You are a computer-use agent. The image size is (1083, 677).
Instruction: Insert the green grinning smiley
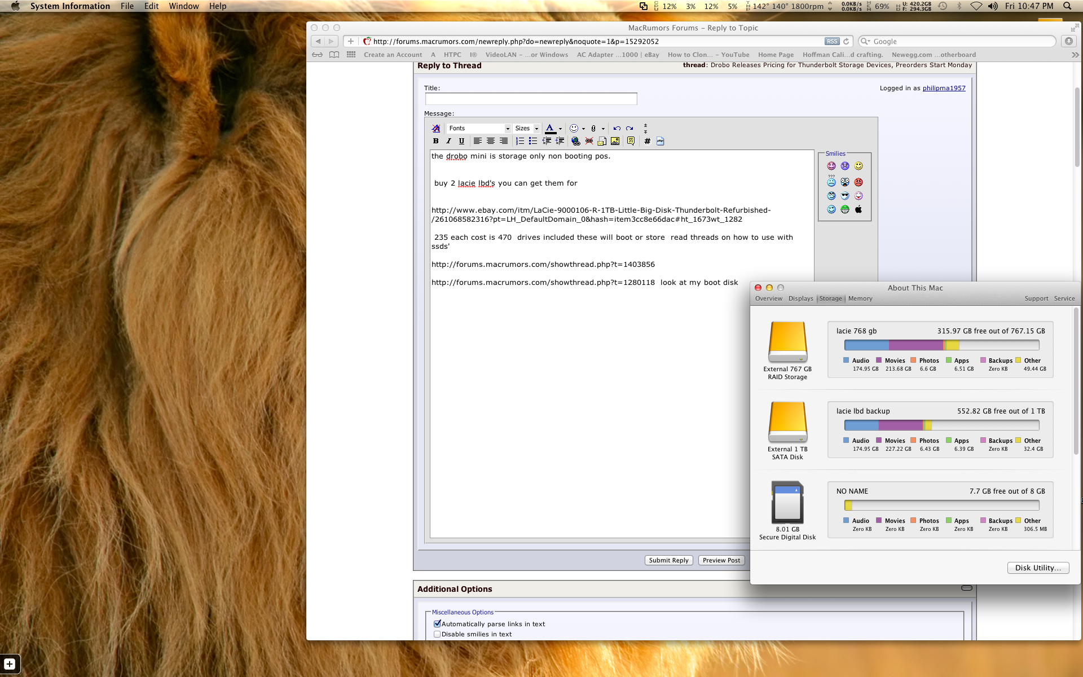click(x=845, y=209)
